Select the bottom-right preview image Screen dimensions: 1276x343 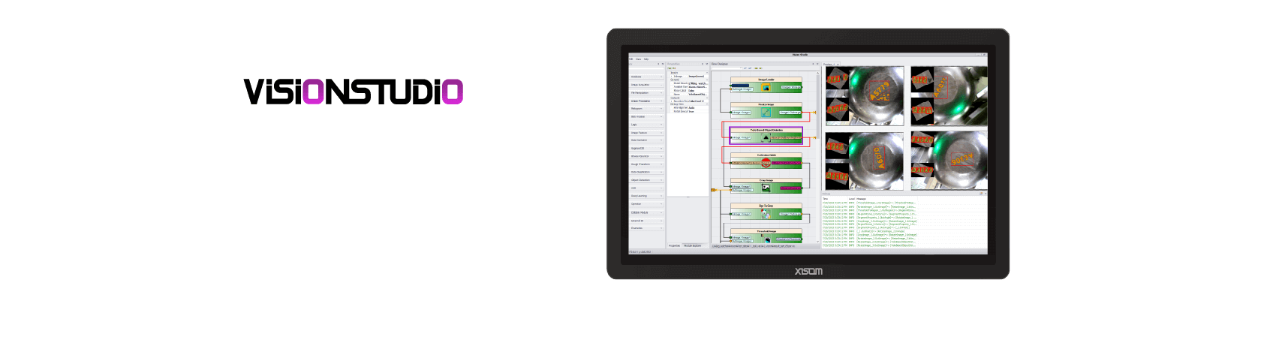click(x=949, y=161)
